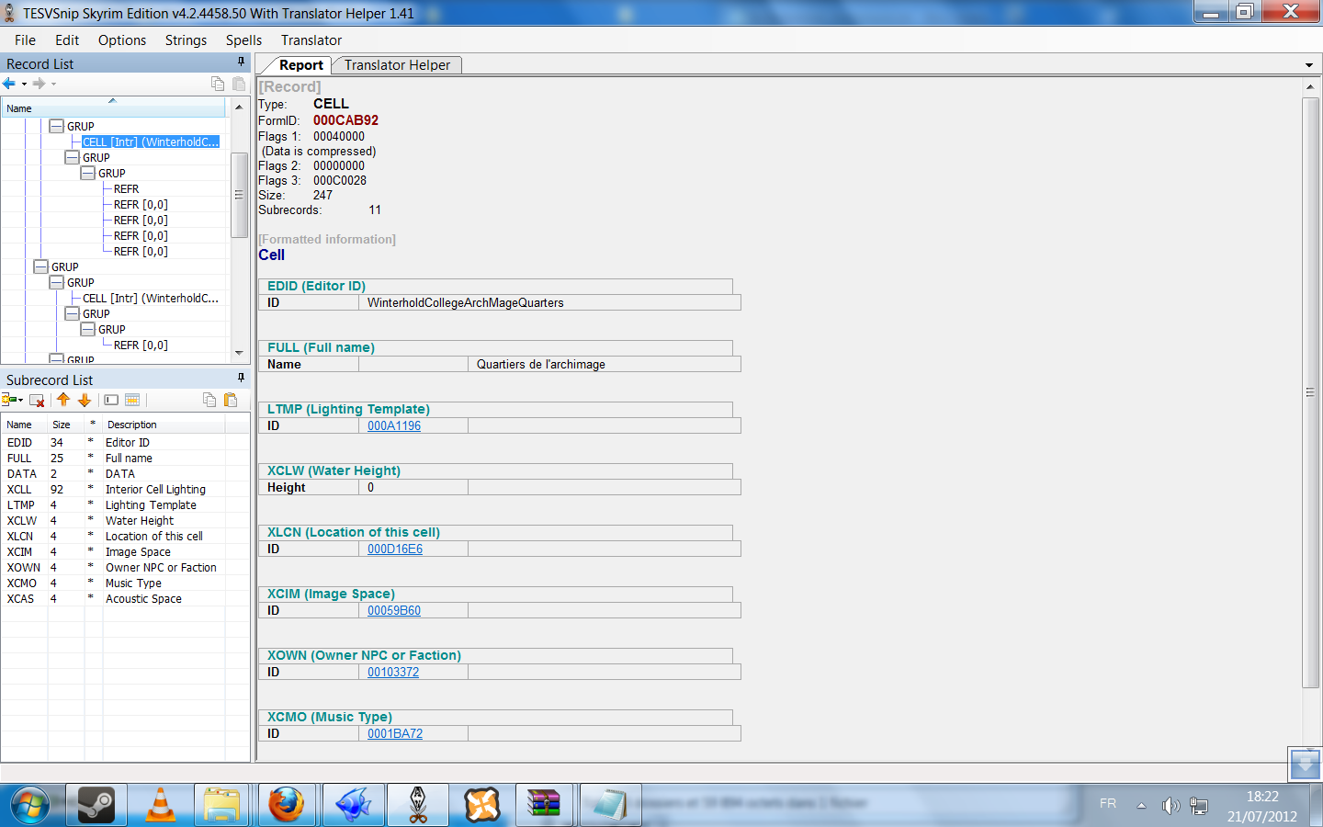This screenshot has height=827, width=1323.
Task: Open the subrecord edit field icon
Action: 111,400
